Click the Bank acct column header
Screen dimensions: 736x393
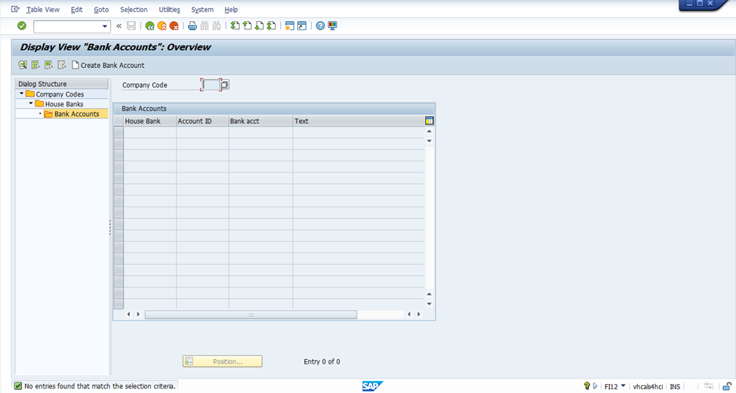(261, 121)
